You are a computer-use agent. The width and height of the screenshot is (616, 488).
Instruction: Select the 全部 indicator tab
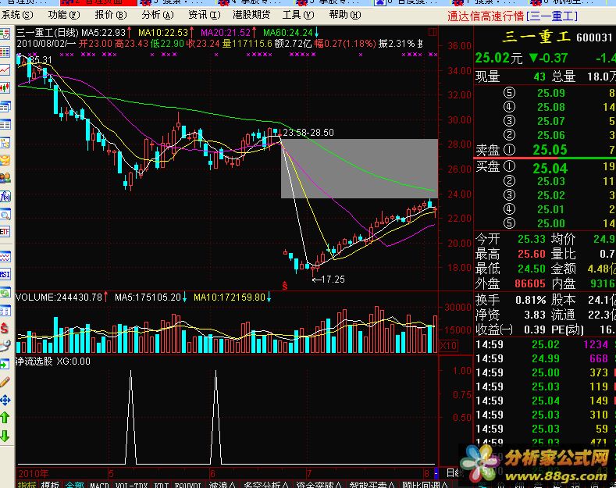[x=75, y=484]
